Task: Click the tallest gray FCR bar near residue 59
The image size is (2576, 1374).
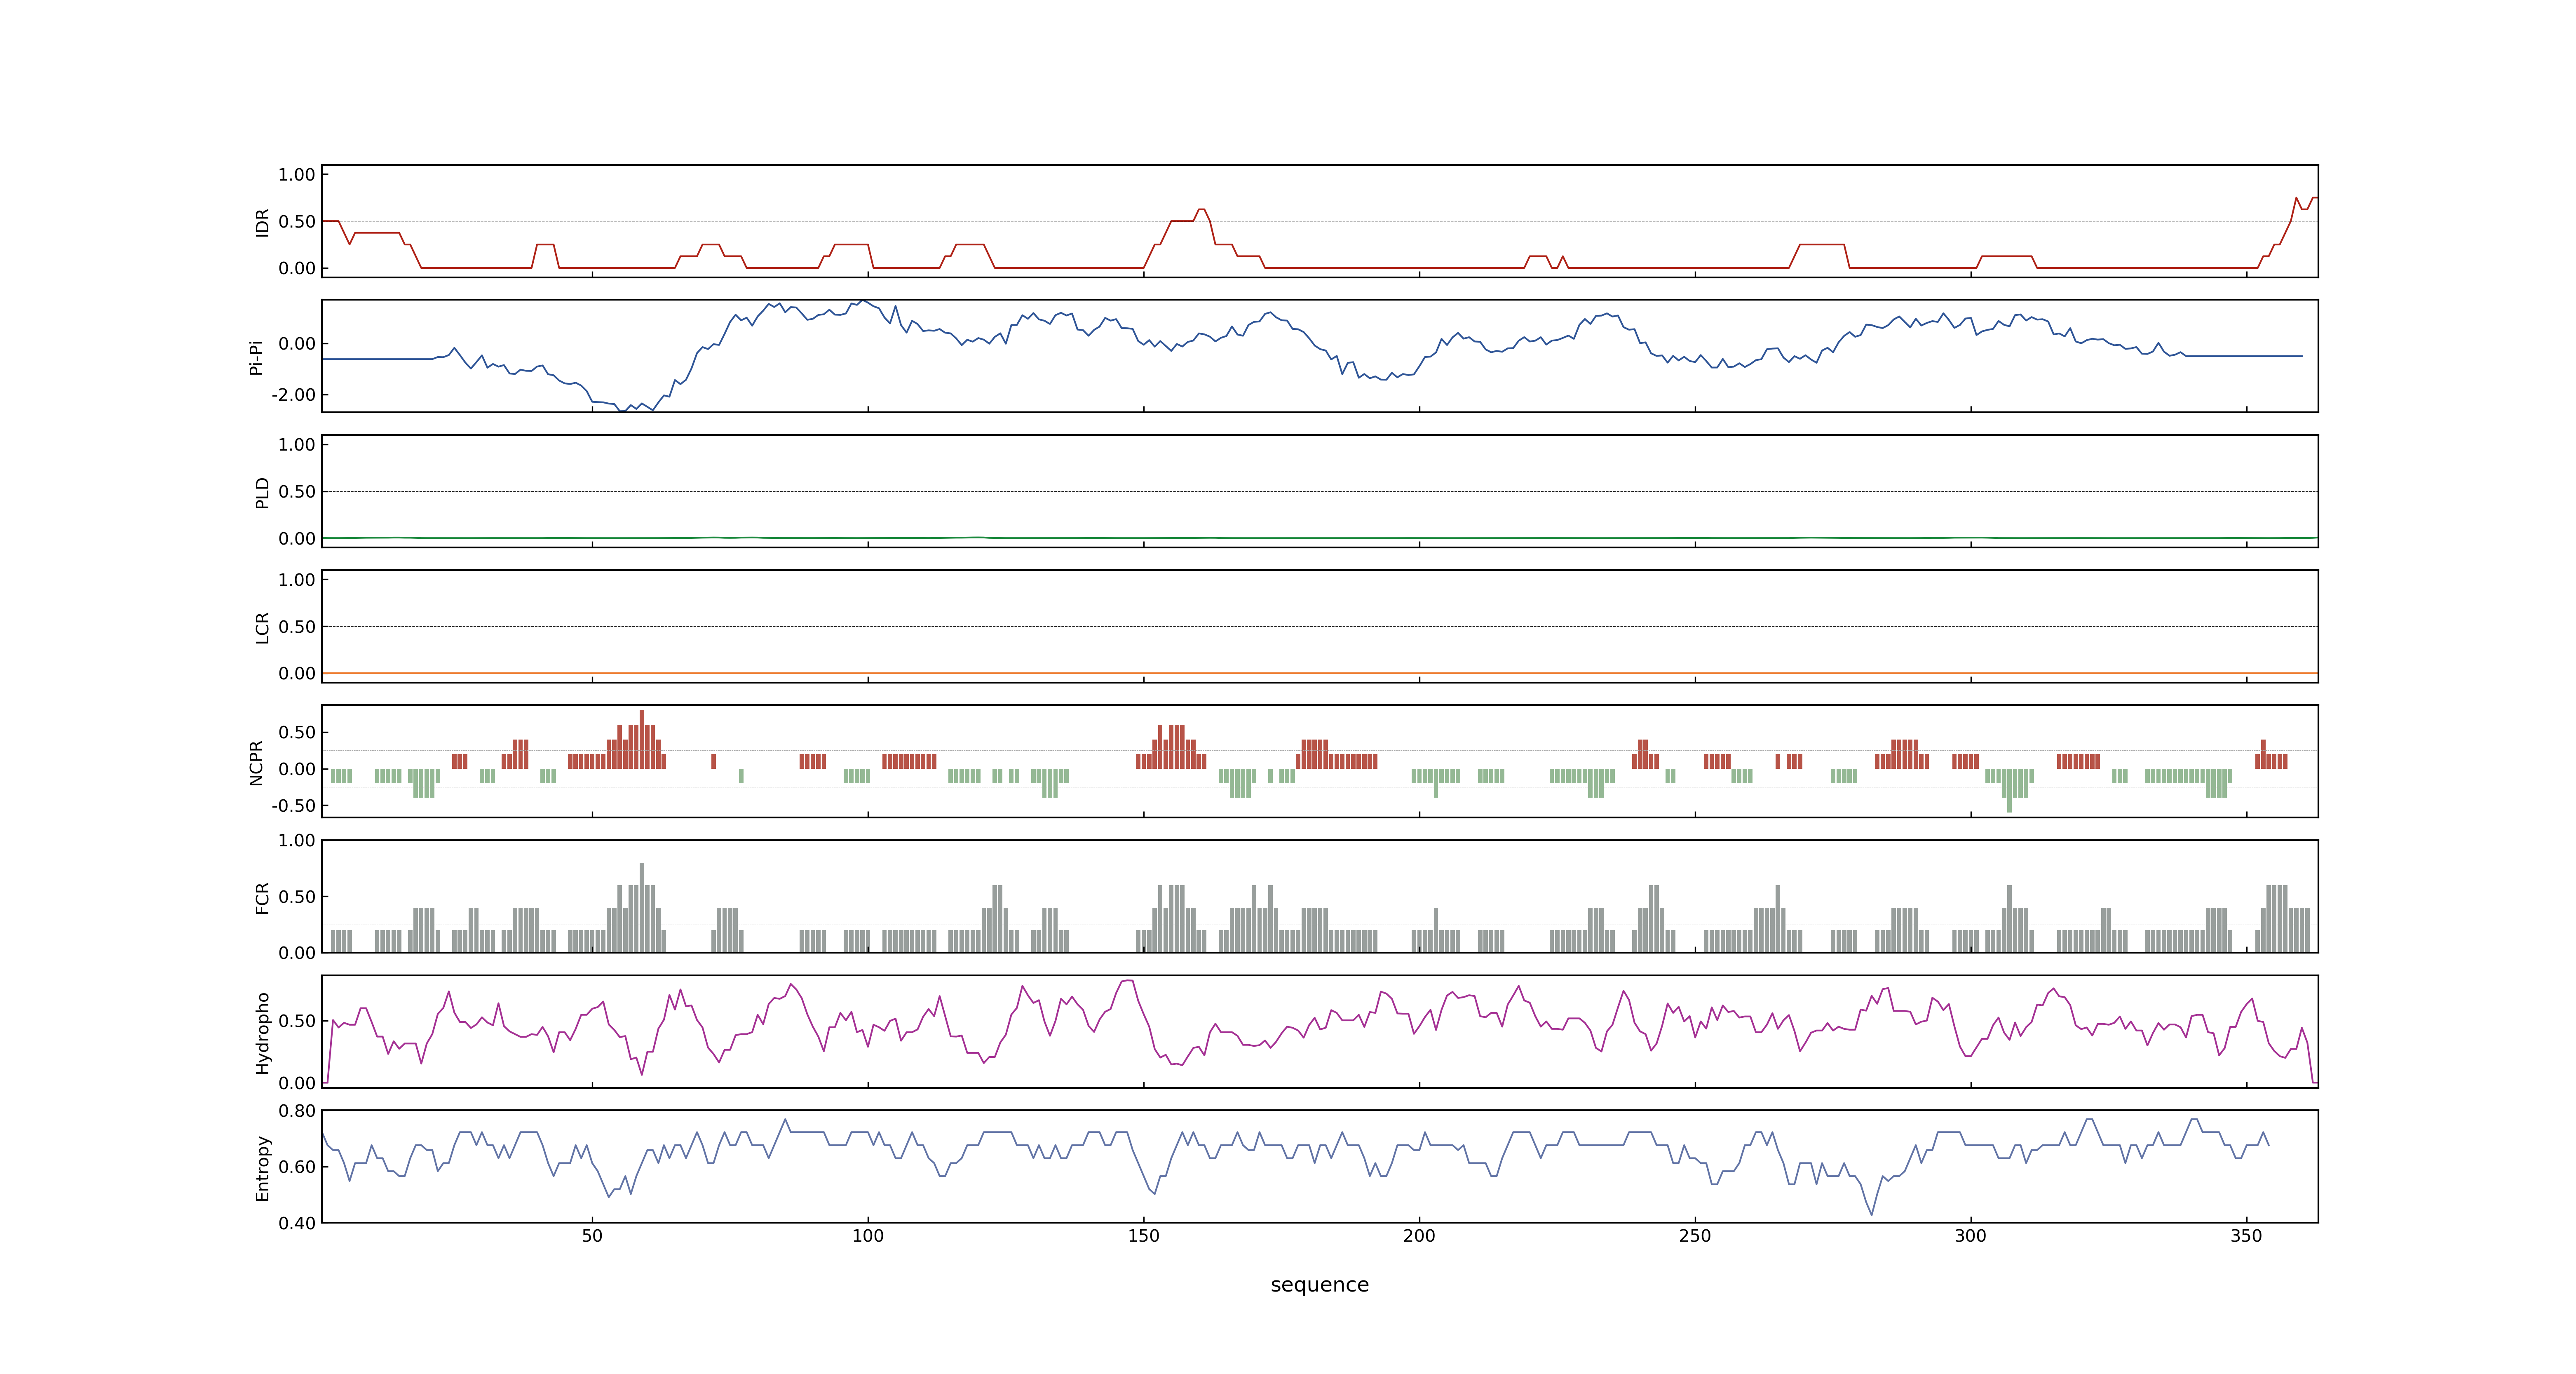Action: (642, 908)
